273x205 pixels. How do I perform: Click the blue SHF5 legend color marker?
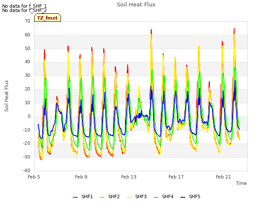tap(183, 197)
